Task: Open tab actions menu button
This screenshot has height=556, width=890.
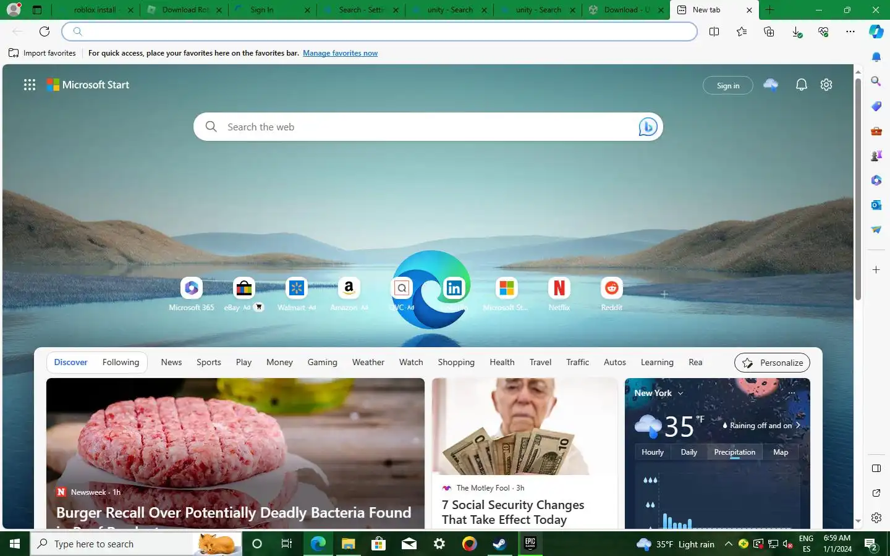Action: coord(36,10)
